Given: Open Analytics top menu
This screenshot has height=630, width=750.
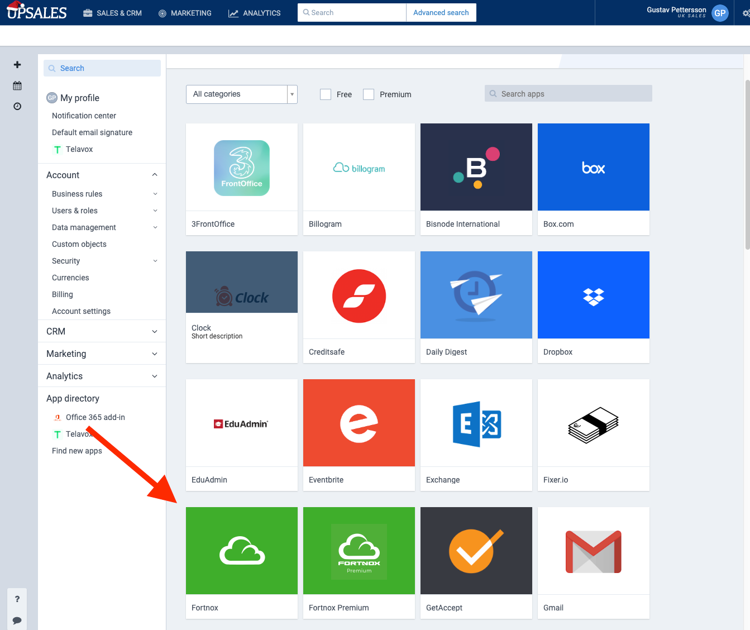Looking at the screenshot, I should click(x=255, y=13).
